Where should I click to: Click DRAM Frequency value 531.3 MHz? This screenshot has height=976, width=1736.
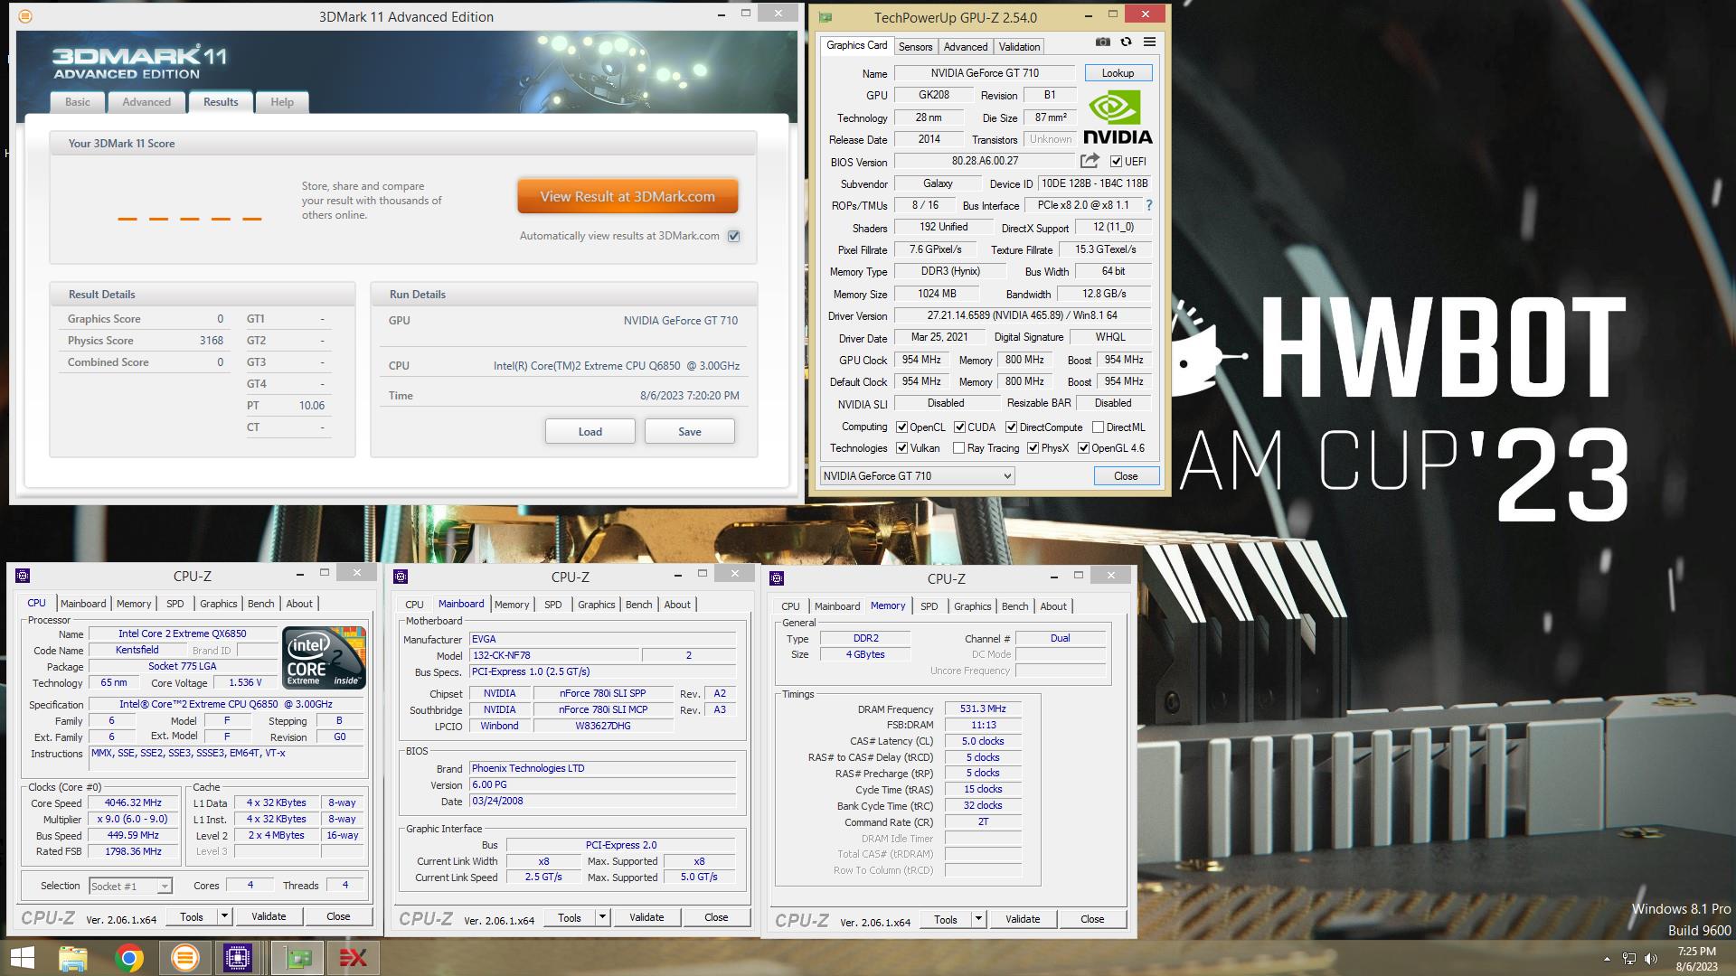tap(983, 709)
